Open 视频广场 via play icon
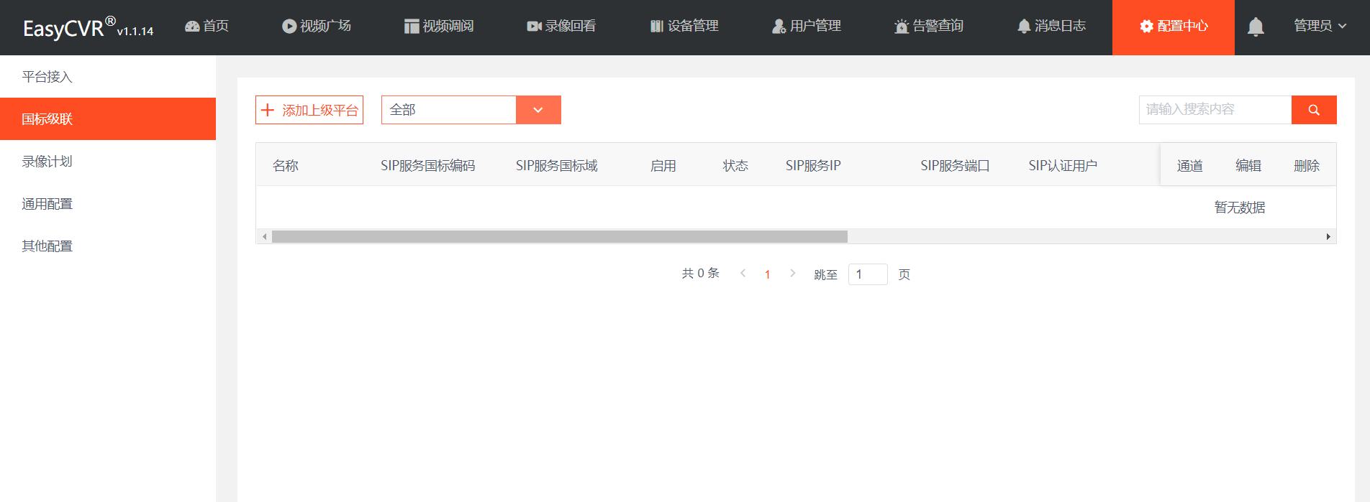 click(x=289, y=27)
